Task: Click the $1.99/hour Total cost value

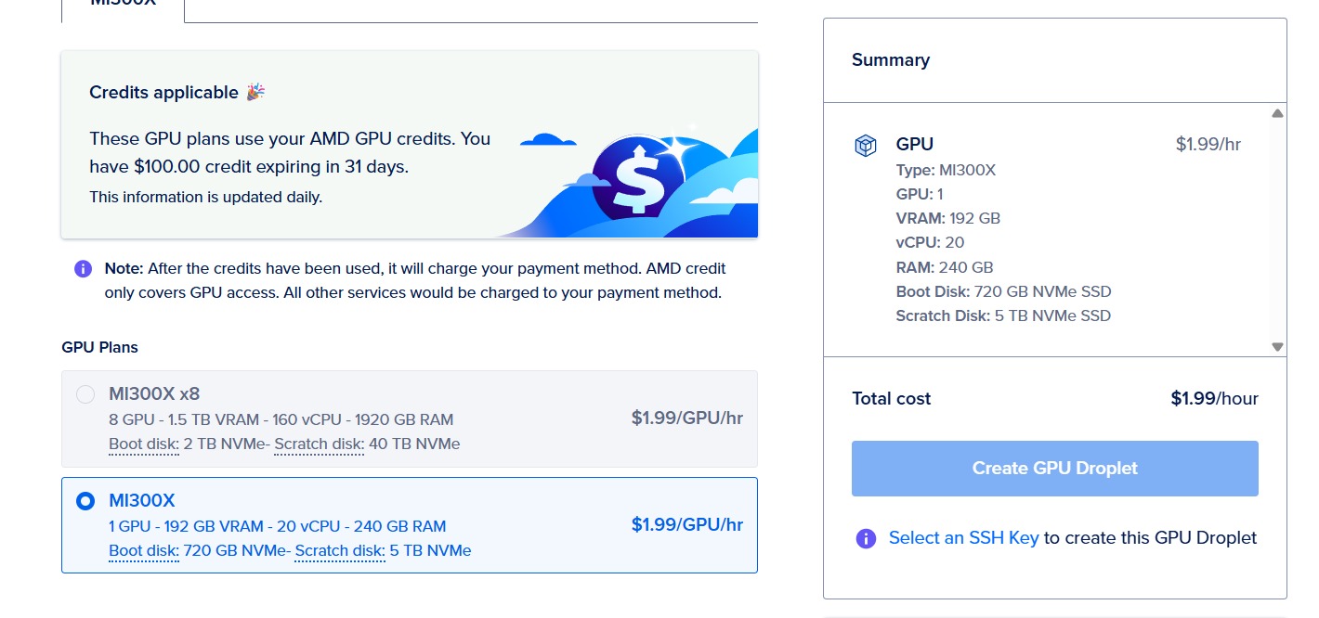Action: (x=1214, y=399)
